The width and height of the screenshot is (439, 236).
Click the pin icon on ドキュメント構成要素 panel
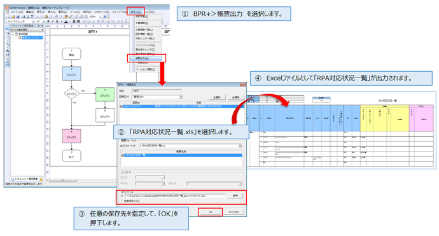(39, 25)
